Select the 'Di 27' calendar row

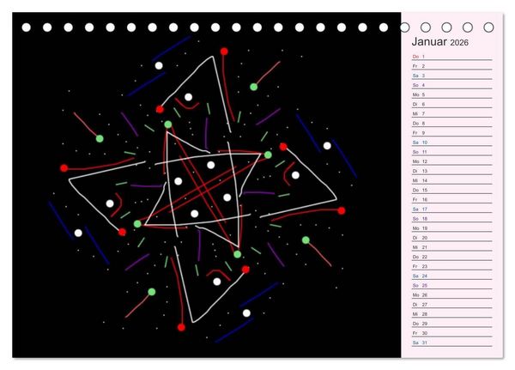(x=452, y=304)
